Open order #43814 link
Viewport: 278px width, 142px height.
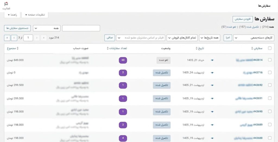(249, 60)
